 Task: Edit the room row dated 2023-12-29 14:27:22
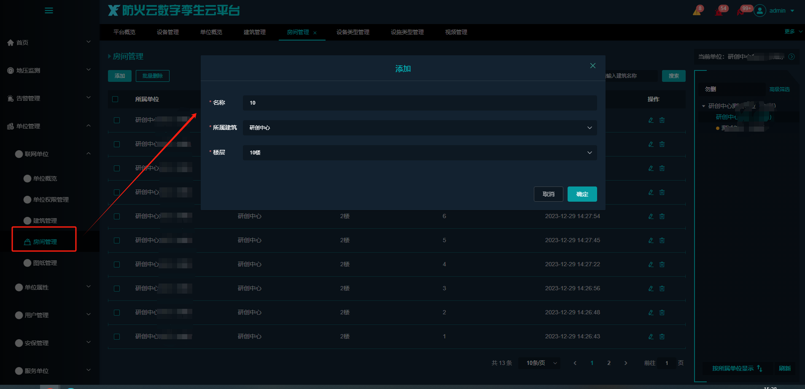point(651,265)
